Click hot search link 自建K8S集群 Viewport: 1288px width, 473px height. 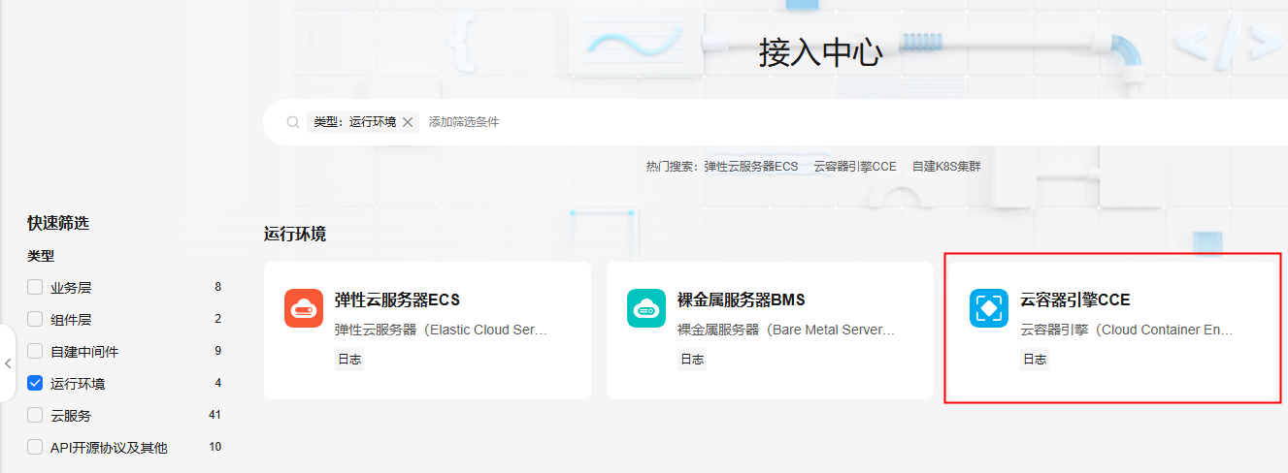pyautogui.click(x=946, y=167)
